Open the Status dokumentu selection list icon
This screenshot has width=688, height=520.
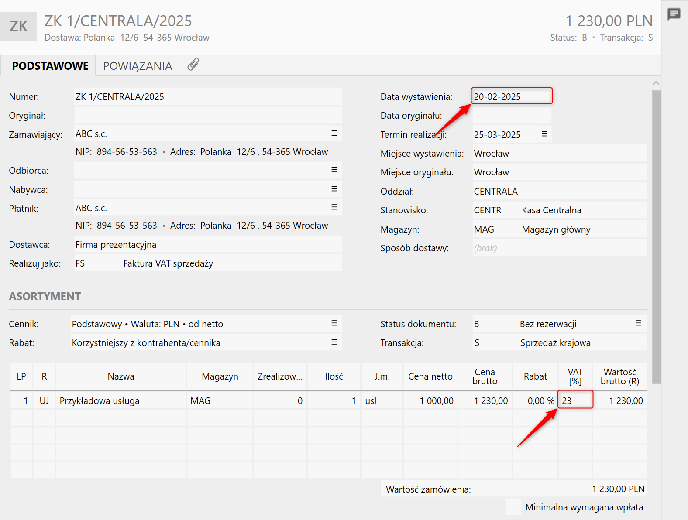click(x=638, y=323)
